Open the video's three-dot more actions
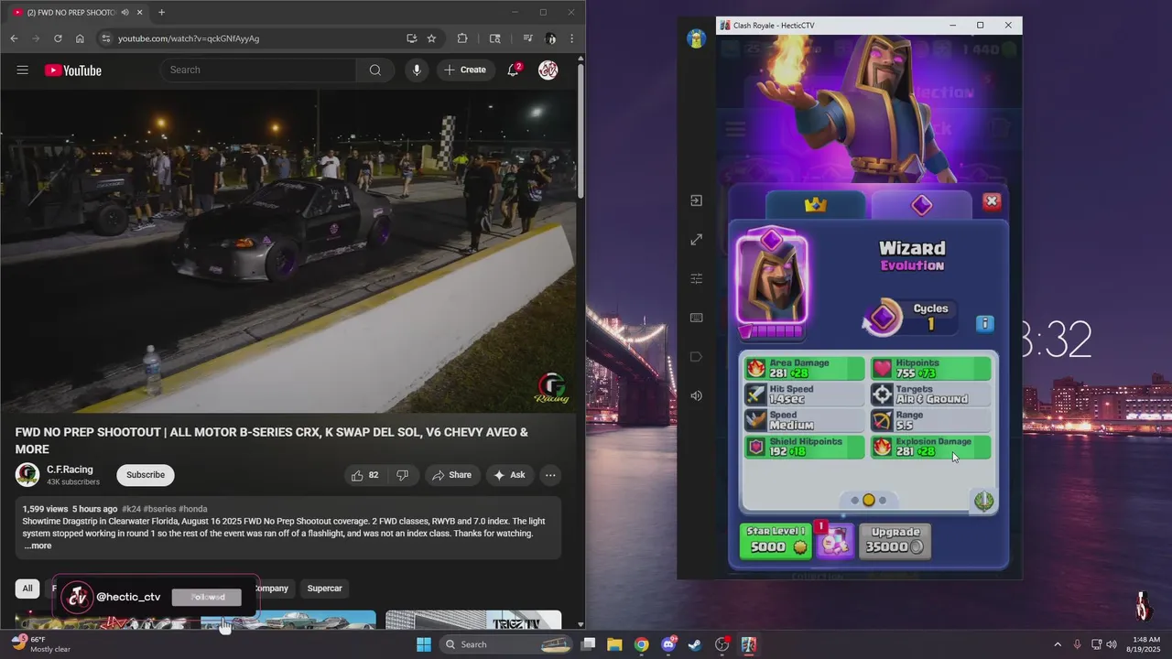Image resolution: width=1172 pixels, height=659 pixels. tap(550, 475)
